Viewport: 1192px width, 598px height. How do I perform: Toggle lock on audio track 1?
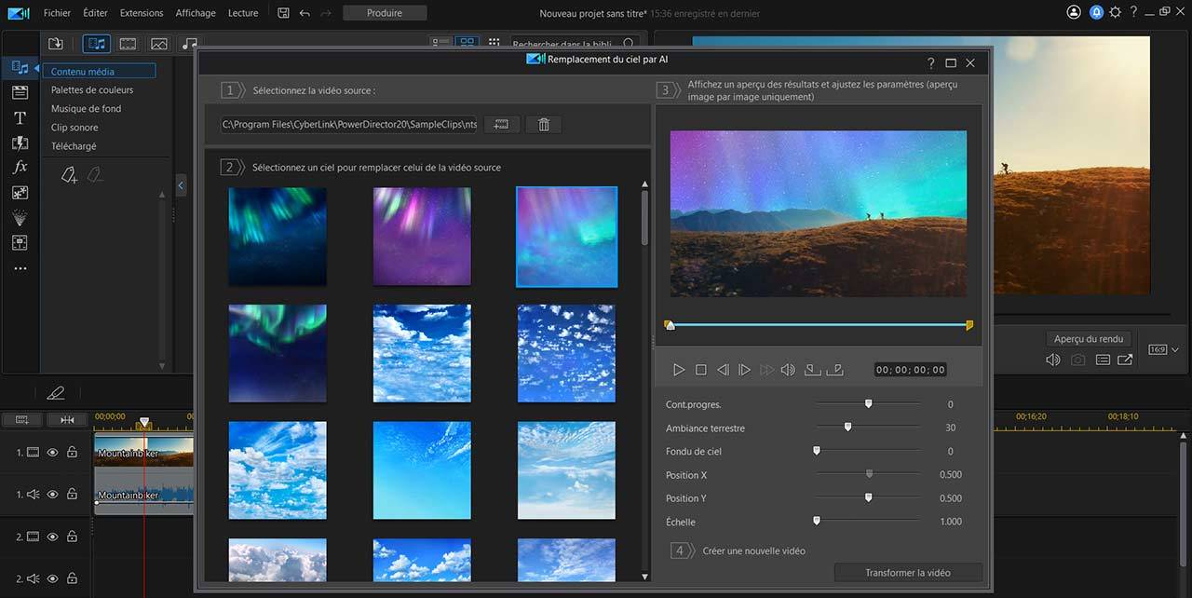click(x=72, y=495)
